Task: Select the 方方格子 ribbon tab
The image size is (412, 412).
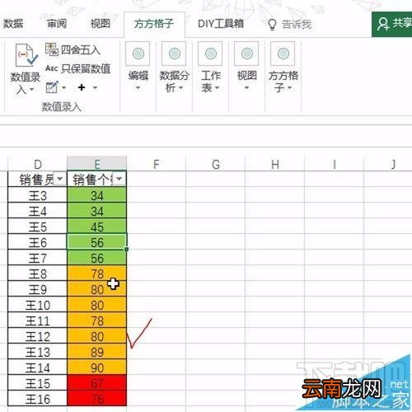Action: (x=154, y=24)
